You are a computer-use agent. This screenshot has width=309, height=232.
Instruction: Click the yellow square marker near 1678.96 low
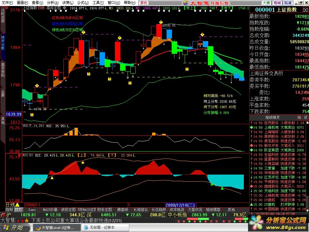32,114
